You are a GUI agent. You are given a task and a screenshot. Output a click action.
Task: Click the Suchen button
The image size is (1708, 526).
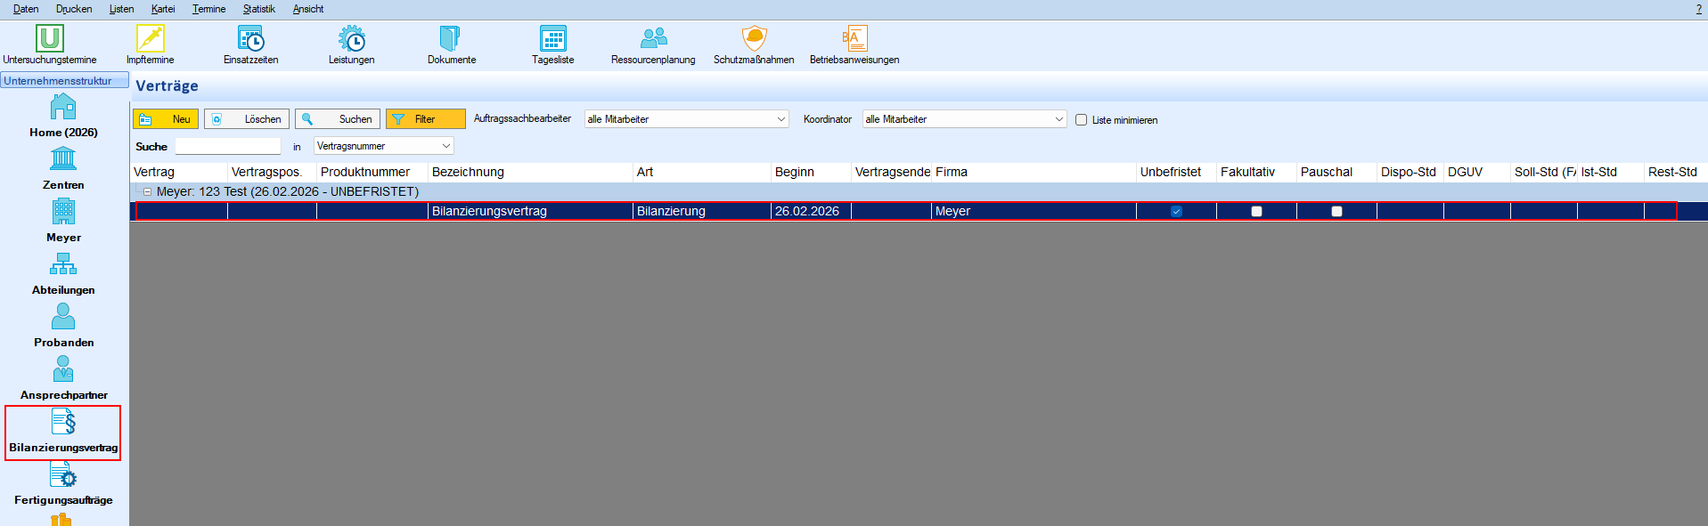pos(338,119)
